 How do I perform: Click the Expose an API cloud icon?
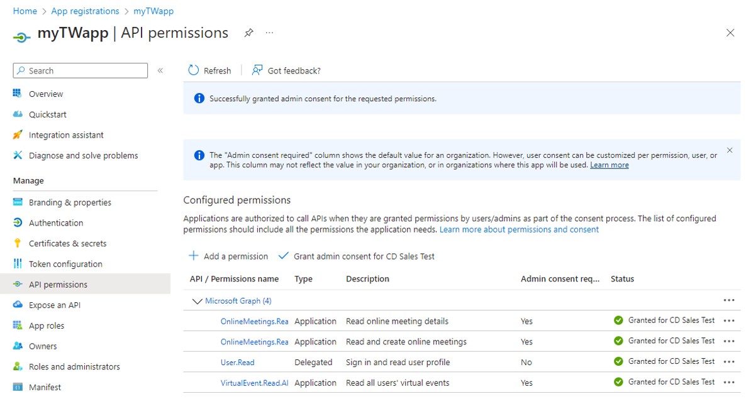18,305
